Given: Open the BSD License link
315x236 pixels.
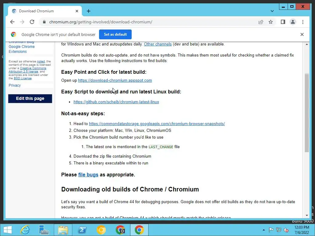Looking at the screenshot, I should point(22,78).
